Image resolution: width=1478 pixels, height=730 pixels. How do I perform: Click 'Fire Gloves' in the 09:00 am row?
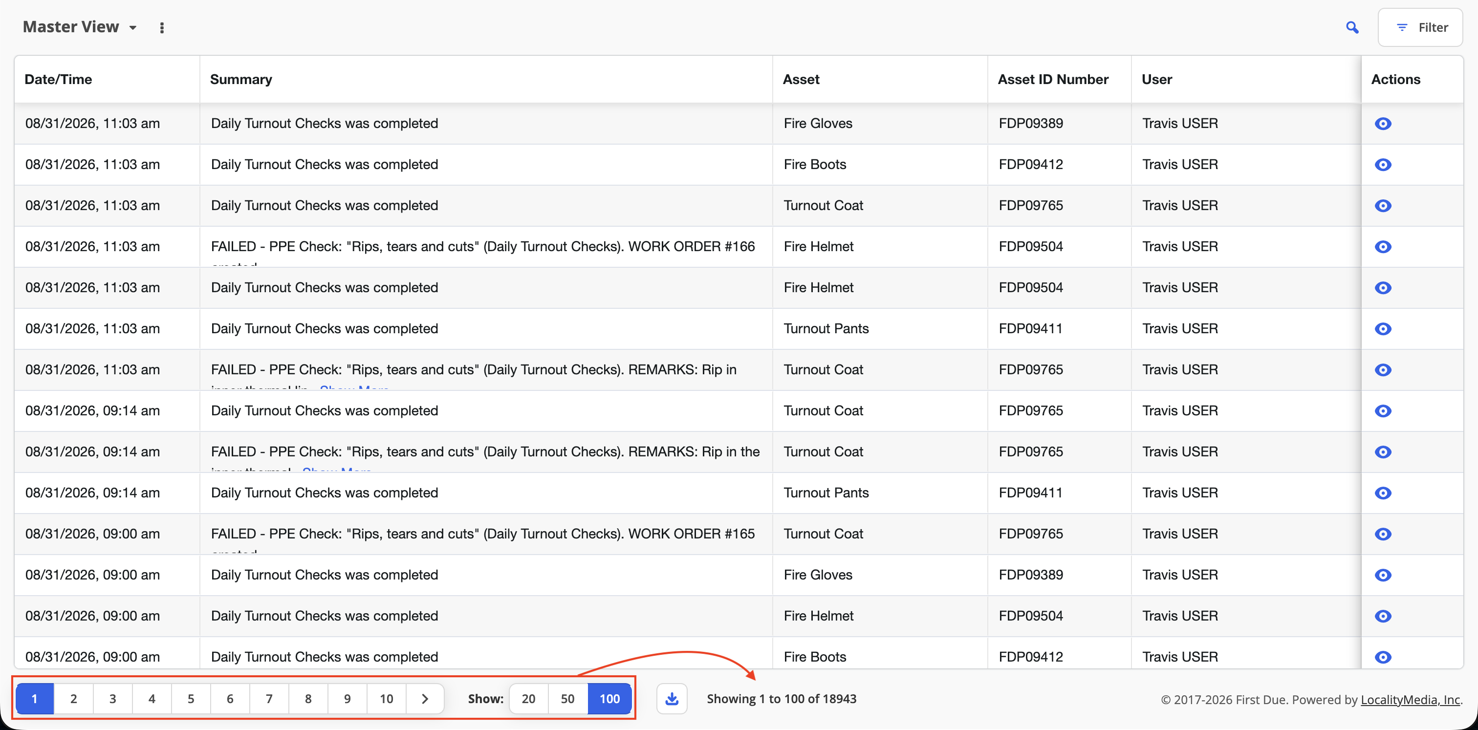click(818, 575)
